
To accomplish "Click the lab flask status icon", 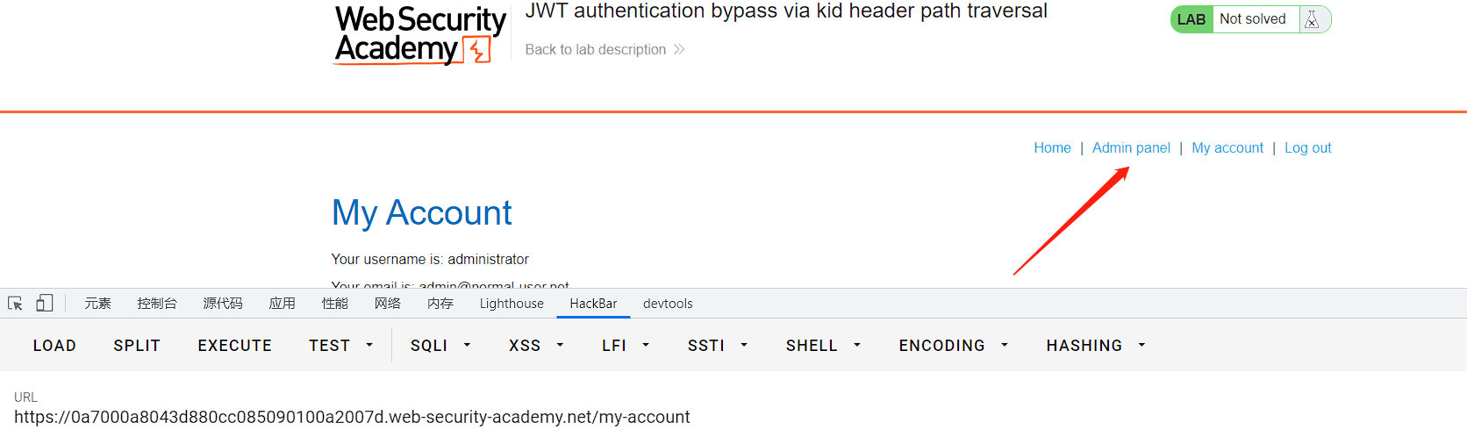I will pos(1312,19).
